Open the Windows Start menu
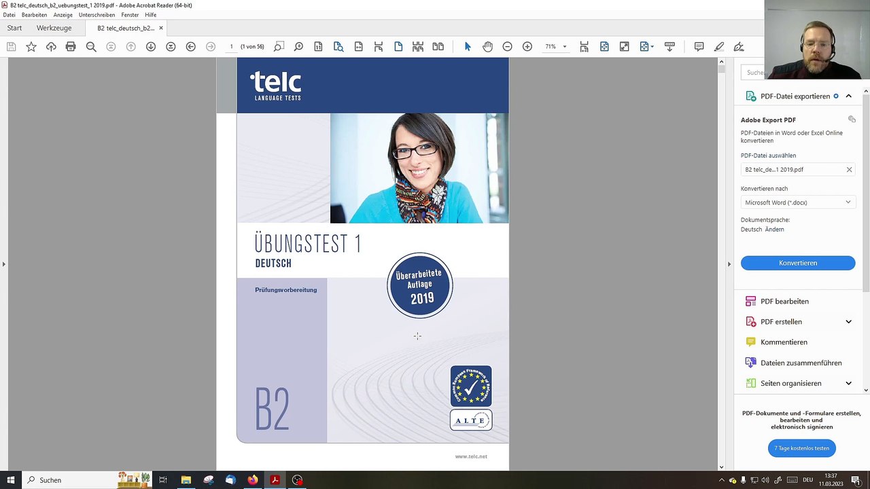The width and height of the screenshot is (870, 489). click(x=11, y=480)
